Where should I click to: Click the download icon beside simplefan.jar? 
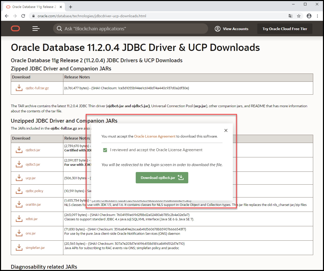[x=19, y=248]
